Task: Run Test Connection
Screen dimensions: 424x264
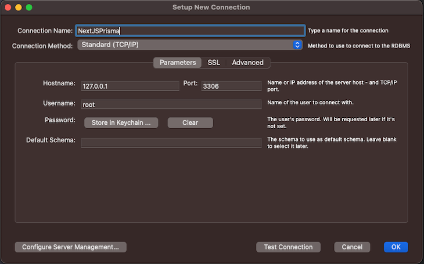Action: [288, 247]
